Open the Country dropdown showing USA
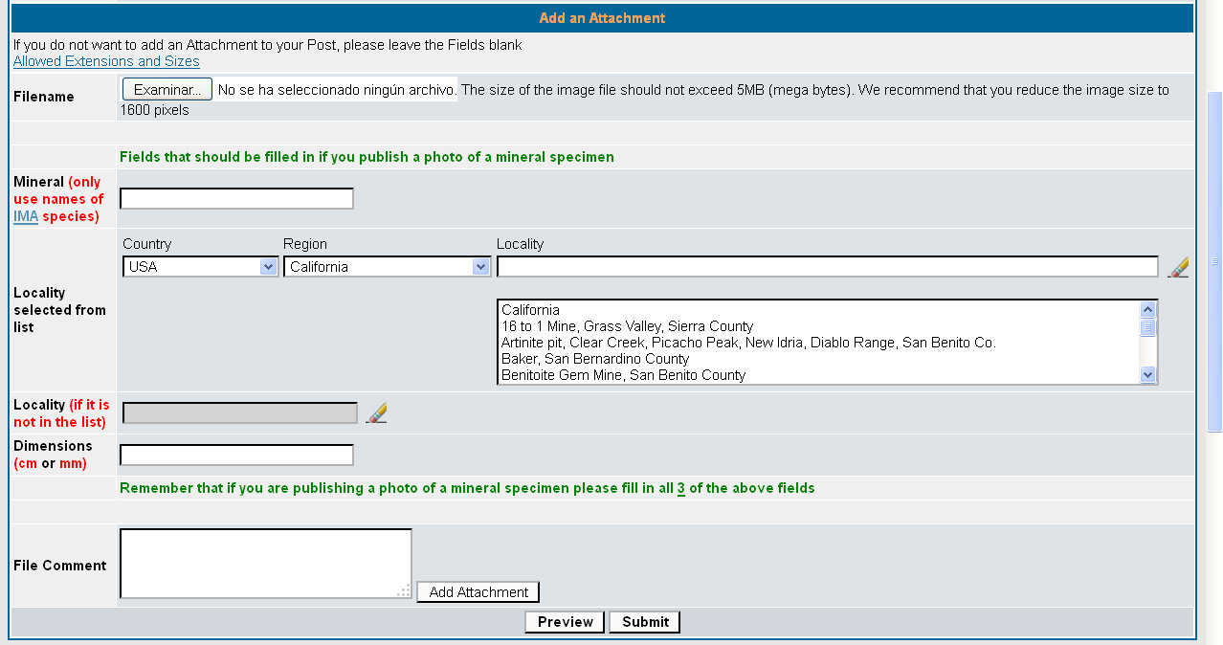Image resolution: width=1223 pixels, height=645 pixels. click(x=200, y=267)
